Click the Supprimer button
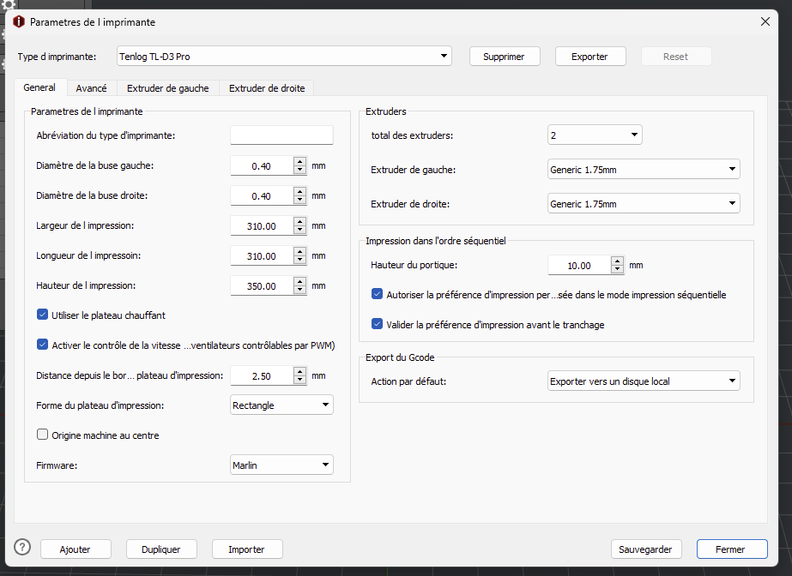Viewport: 792px width, 576px height. [x=504, y=57]
